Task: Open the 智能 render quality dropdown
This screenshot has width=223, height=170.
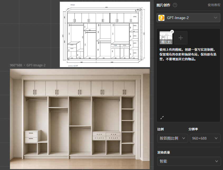Action: pyautogui.click(x=189, y=161)
